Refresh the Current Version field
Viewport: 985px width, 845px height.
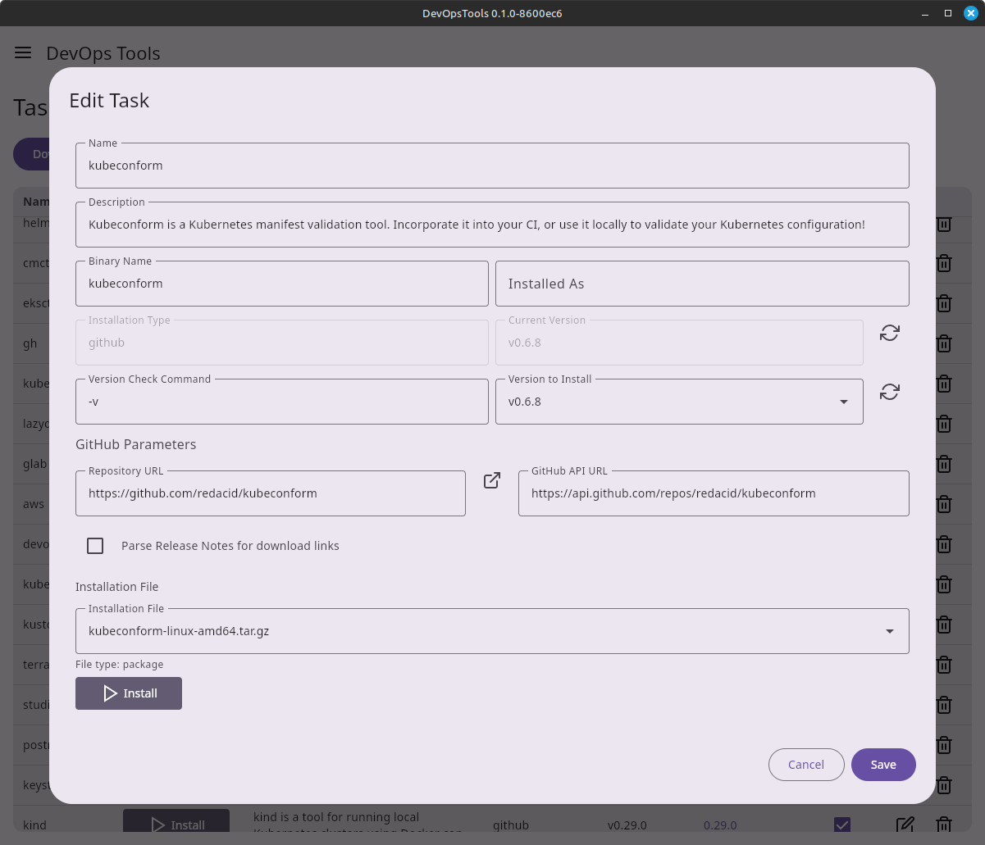pyautogui.click(x=889, y=334)
